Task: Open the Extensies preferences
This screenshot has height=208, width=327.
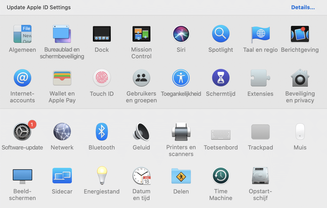Action: coord(260,78)
